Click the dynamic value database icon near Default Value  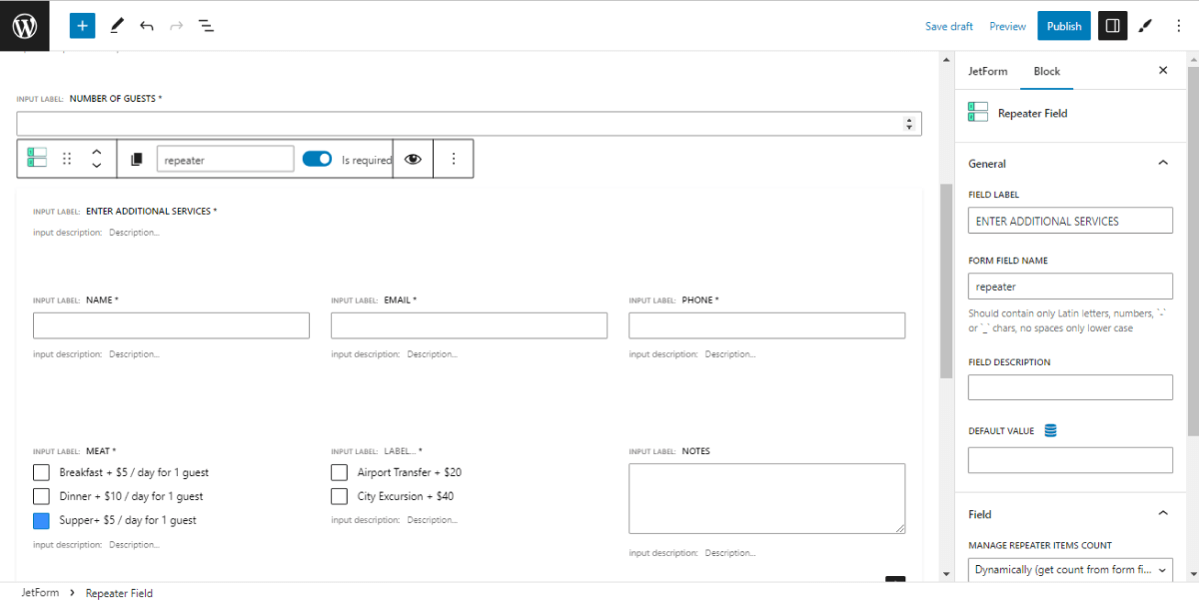[x=1049, y=429]
